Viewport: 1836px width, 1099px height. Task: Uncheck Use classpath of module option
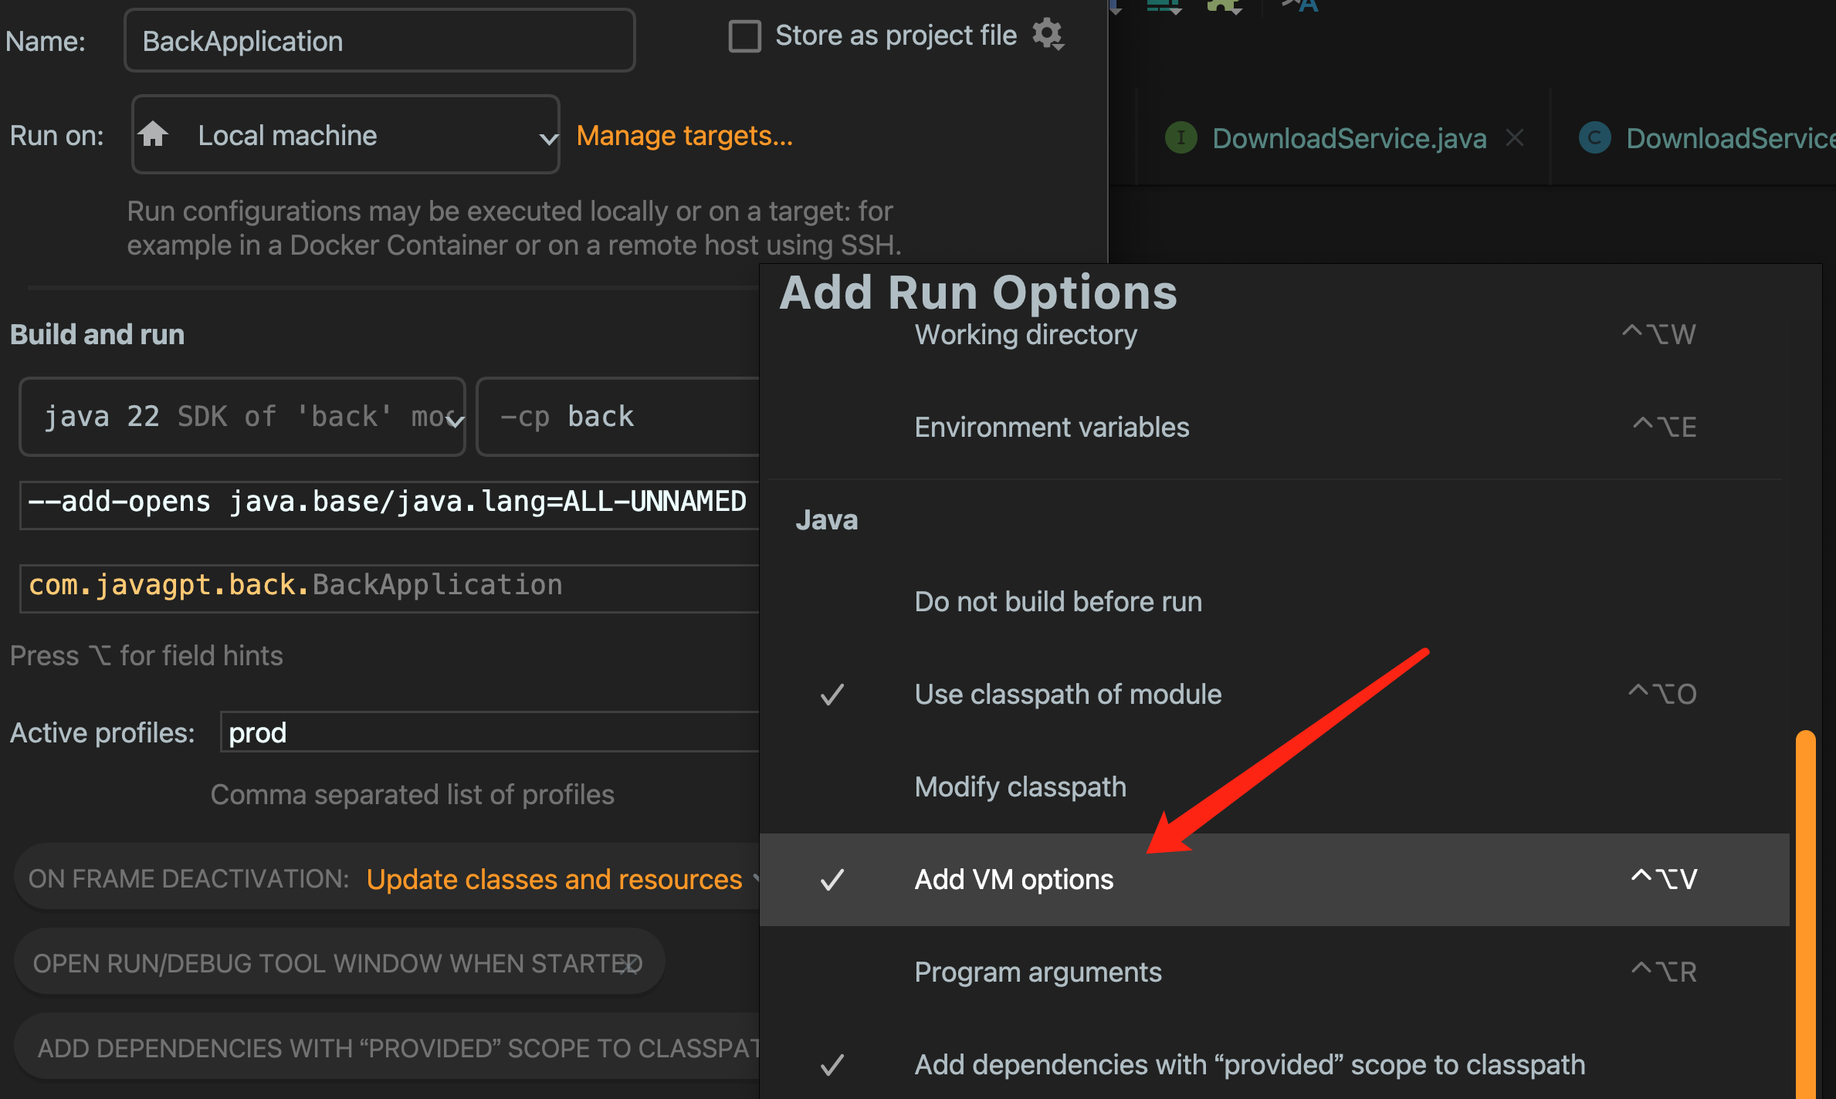[x=1068, y=694]
